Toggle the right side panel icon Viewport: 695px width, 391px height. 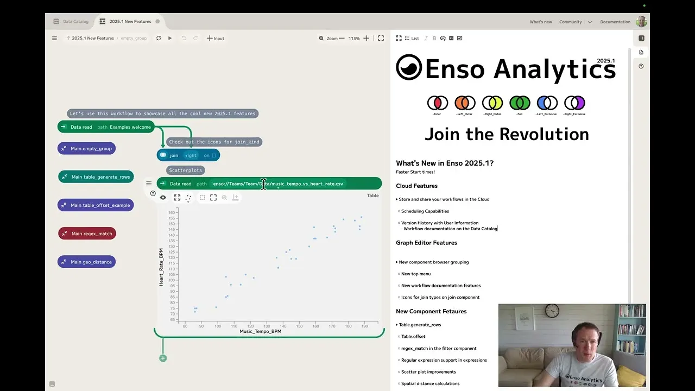641,38
